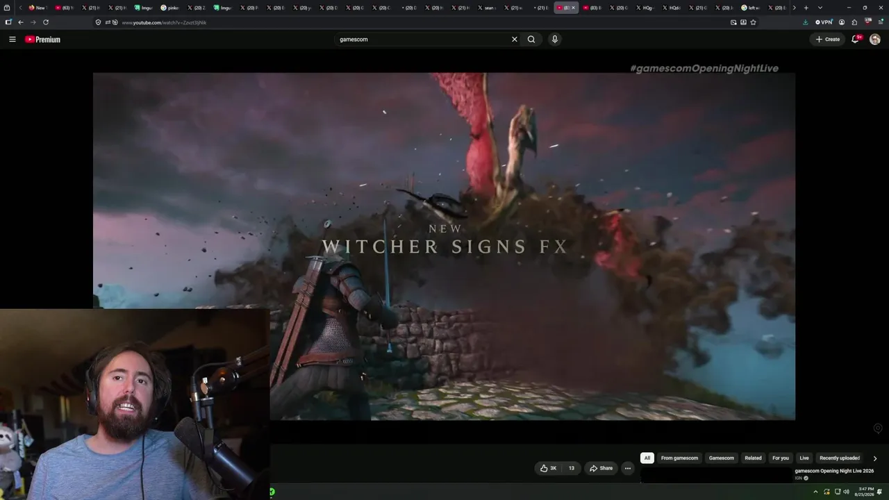Open YouTube notifications bell
Screen dimensions: 889x500
856,40
